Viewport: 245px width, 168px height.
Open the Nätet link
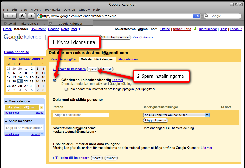point(65,29)
